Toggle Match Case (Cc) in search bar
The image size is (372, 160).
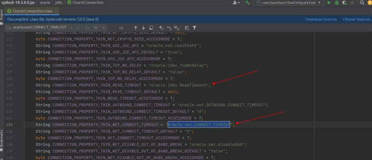click(x=88, y=28)
